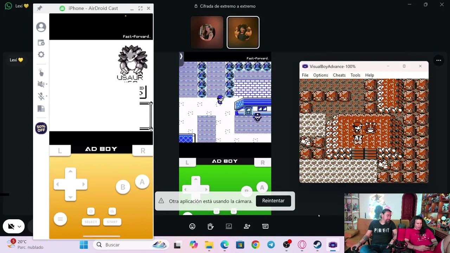Click the add cast window icon in AirDroid
This screenshot has width=450, height=253.
point(41,43)
